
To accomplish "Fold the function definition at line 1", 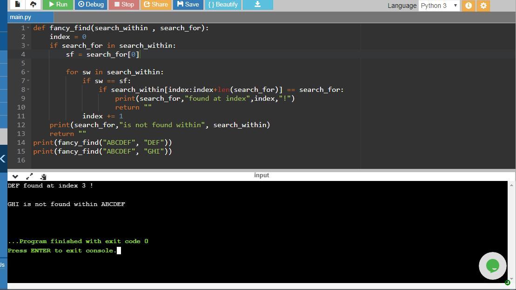I will tap(28, 28).
